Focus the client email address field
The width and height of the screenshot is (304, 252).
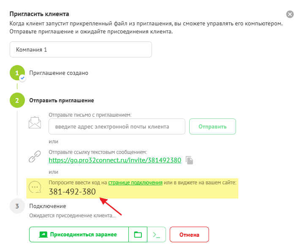point(117,126)
